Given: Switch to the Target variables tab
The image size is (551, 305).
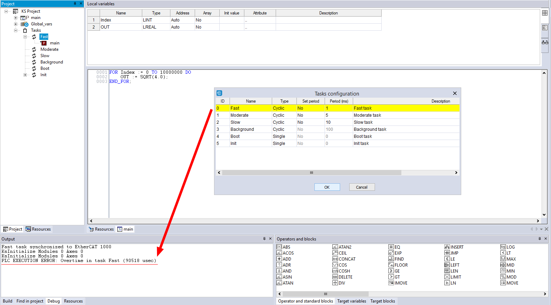Looking at the screenshot, I should tap(352, 301).
